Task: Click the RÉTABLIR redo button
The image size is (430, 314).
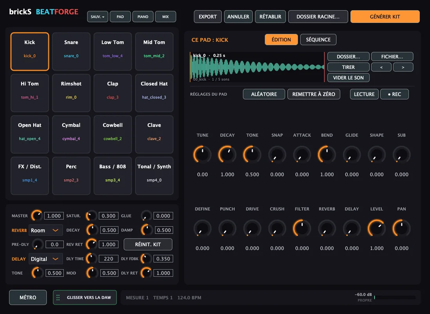Action: [270, 17]
